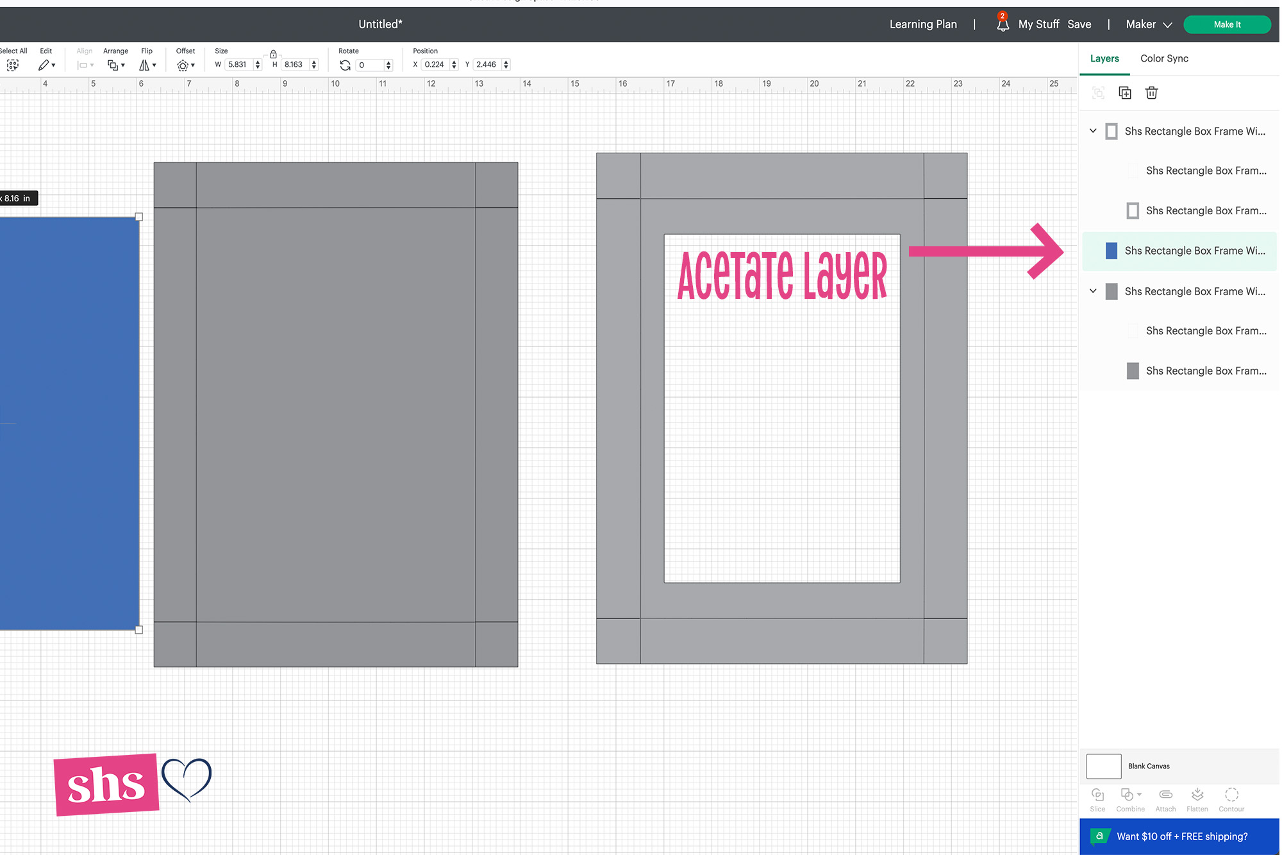Click the Make It button
This screenshot has height=855, width=1282.
pyautogui.click(x=1226, y=24)
